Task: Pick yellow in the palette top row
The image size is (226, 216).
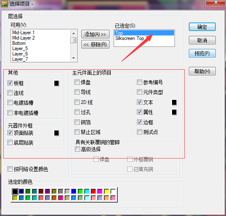Action: click(x=107, y=192)
